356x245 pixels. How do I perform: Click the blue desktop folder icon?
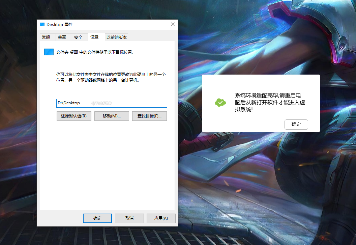click(49, 52)
